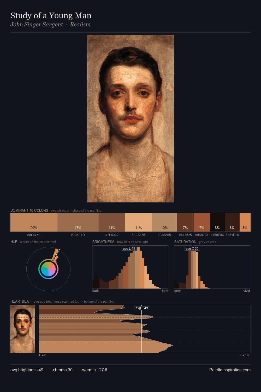This screenshot has height=392, width=261.
Task: Click the #150E0C hex code label
Action: [x=217, y=235]
